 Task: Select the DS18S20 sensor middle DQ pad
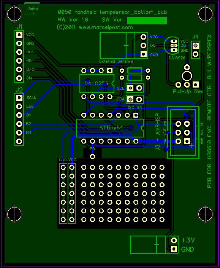point(174,45)
